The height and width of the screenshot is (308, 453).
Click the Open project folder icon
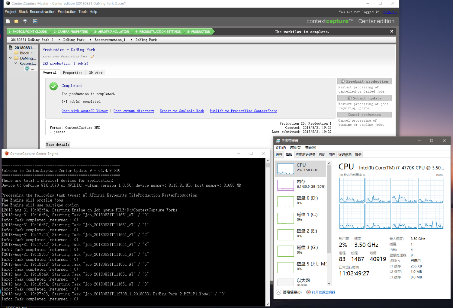16,21
